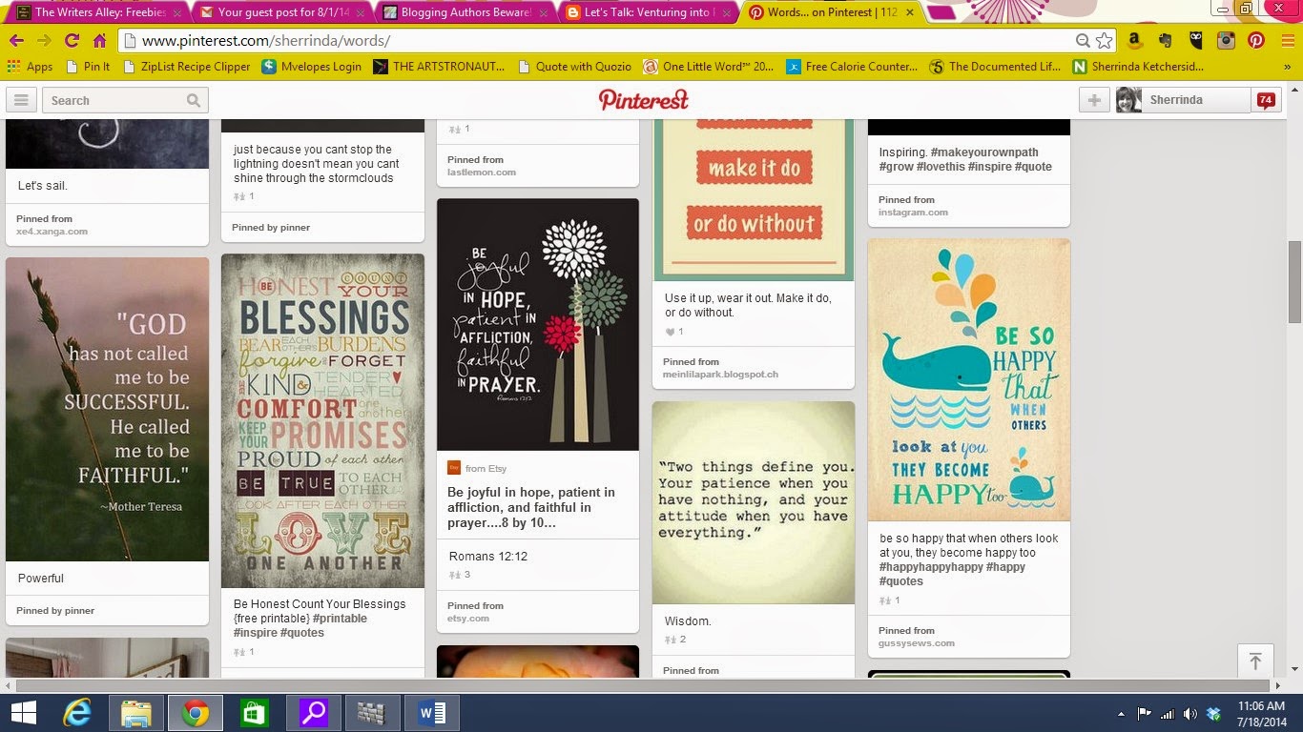Open the One Little Word bookmark
The height and width of the screenshot is (732, 1303).
coord(709,67)
